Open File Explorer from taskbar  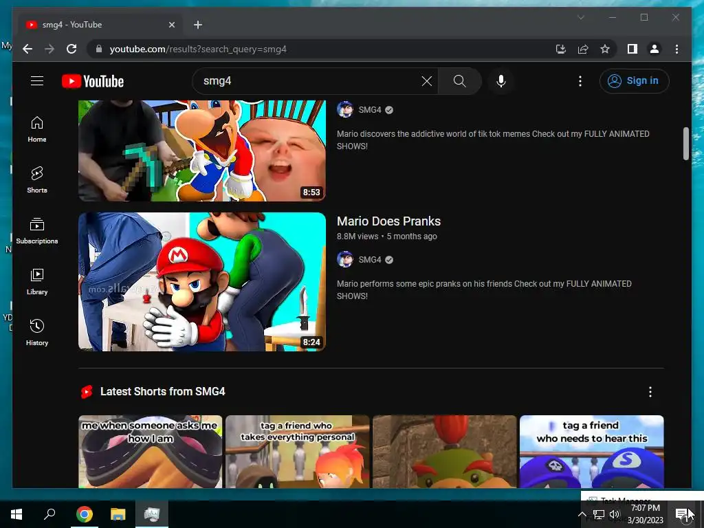[x=118, y=514]
